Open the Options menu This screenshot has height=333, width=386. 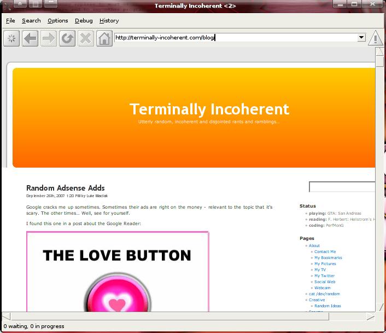click(x=57, y=21)
